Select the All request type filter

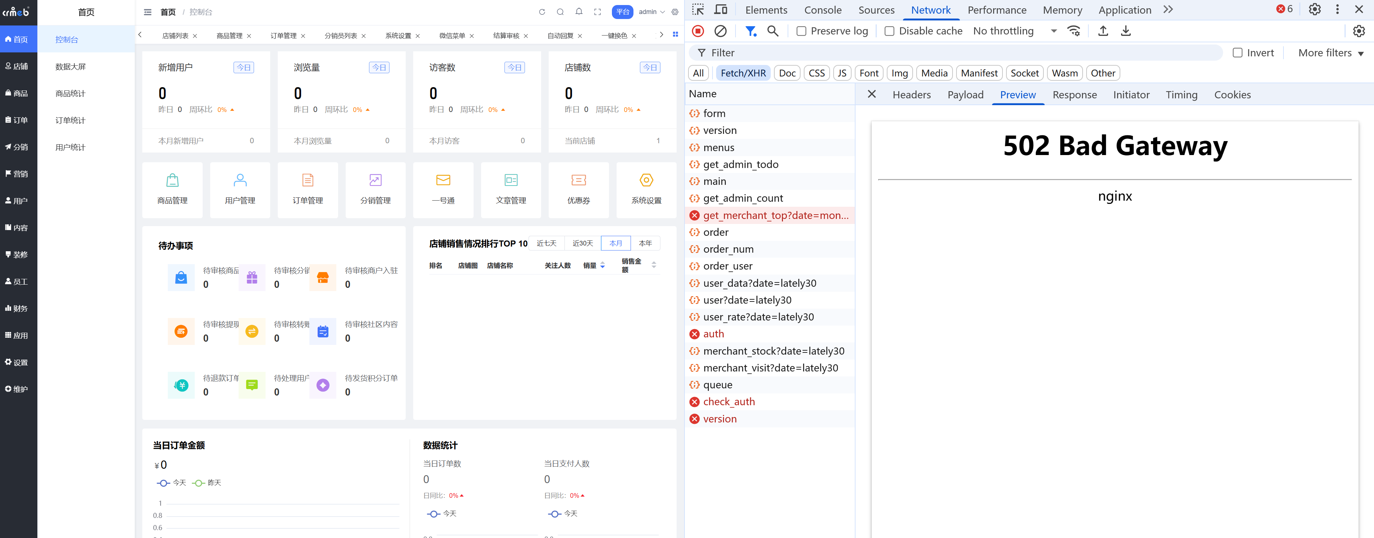pos(698,73)
